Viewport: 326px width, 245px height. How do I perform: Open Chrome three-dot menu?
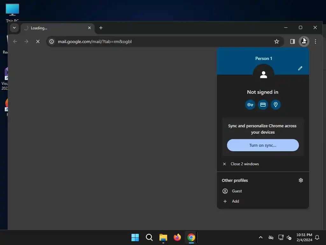(315, 41)
